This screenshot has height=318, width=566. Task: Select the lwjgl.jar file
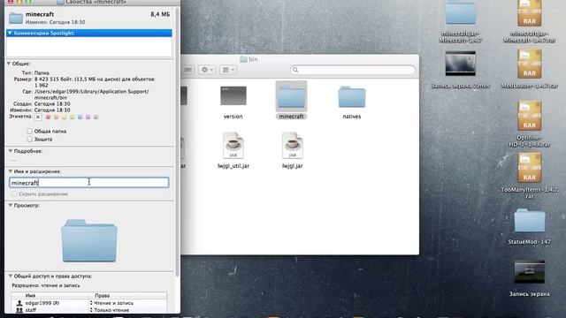pyautogui.click(x=293, y=145)
